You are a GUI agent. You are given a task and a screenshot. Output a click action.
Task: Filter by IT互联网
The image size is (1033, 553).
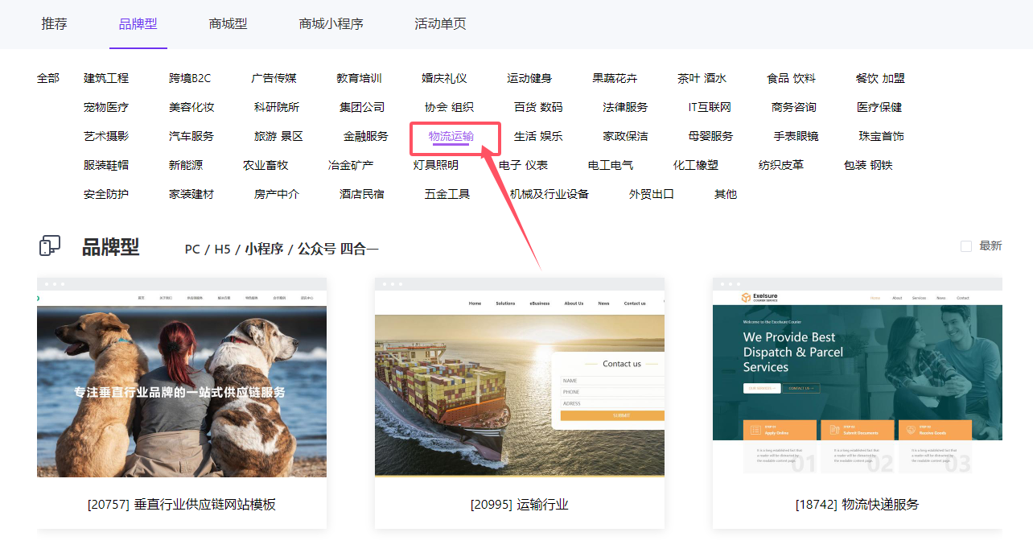pyautogui.click(x=710, y=107)
